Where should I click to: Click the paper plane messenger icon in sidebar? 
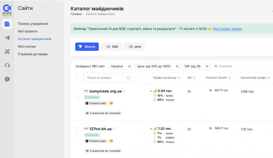pyautogui.click(x=7, y=38)
